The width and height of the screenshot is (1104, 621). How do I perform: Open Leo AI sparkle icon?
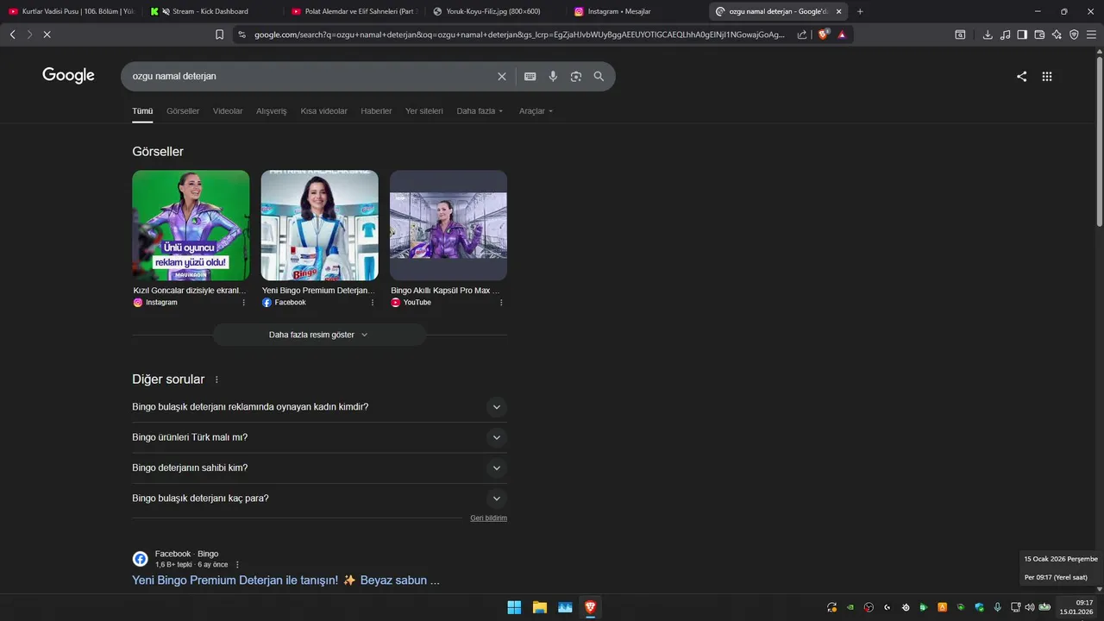1057,34
